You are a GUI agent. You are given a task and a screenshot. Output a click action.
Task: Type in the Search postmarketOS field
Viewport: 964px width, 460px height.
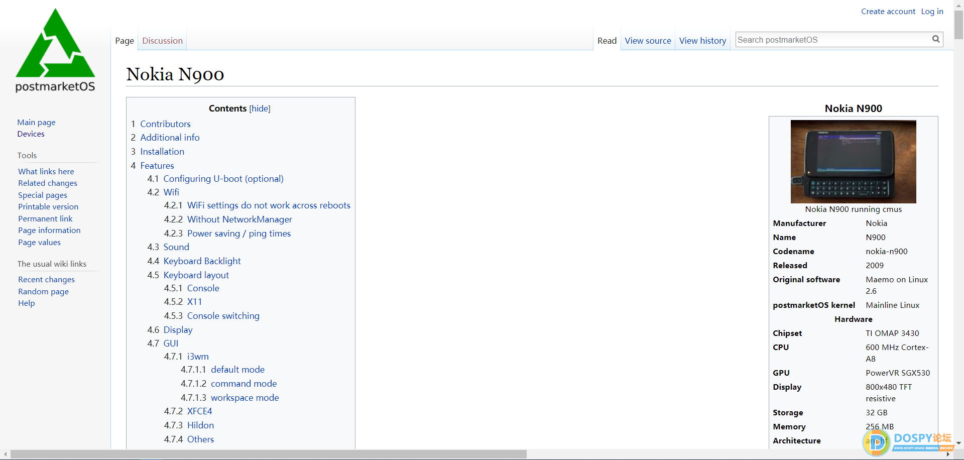click(832, 40)
